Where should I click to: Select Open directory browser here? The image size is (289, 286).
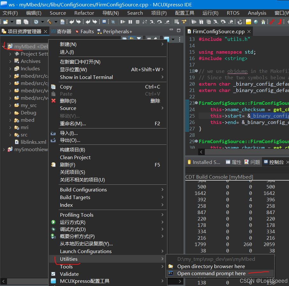220,267
